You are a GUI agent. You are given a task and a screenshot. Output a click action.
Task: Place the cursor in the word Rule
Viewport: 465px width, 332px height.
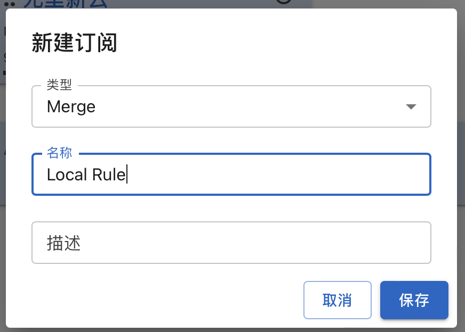point(109,175)
